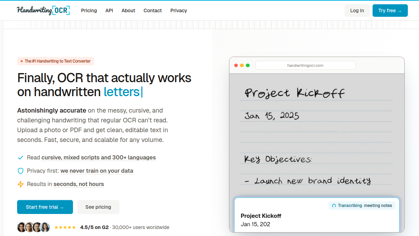419x236 pixels.
Task: Go to the About page
Action: pos(128,10)
